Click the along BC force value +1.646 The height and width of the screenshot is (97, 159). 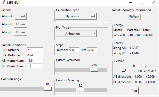pos(134,53)
